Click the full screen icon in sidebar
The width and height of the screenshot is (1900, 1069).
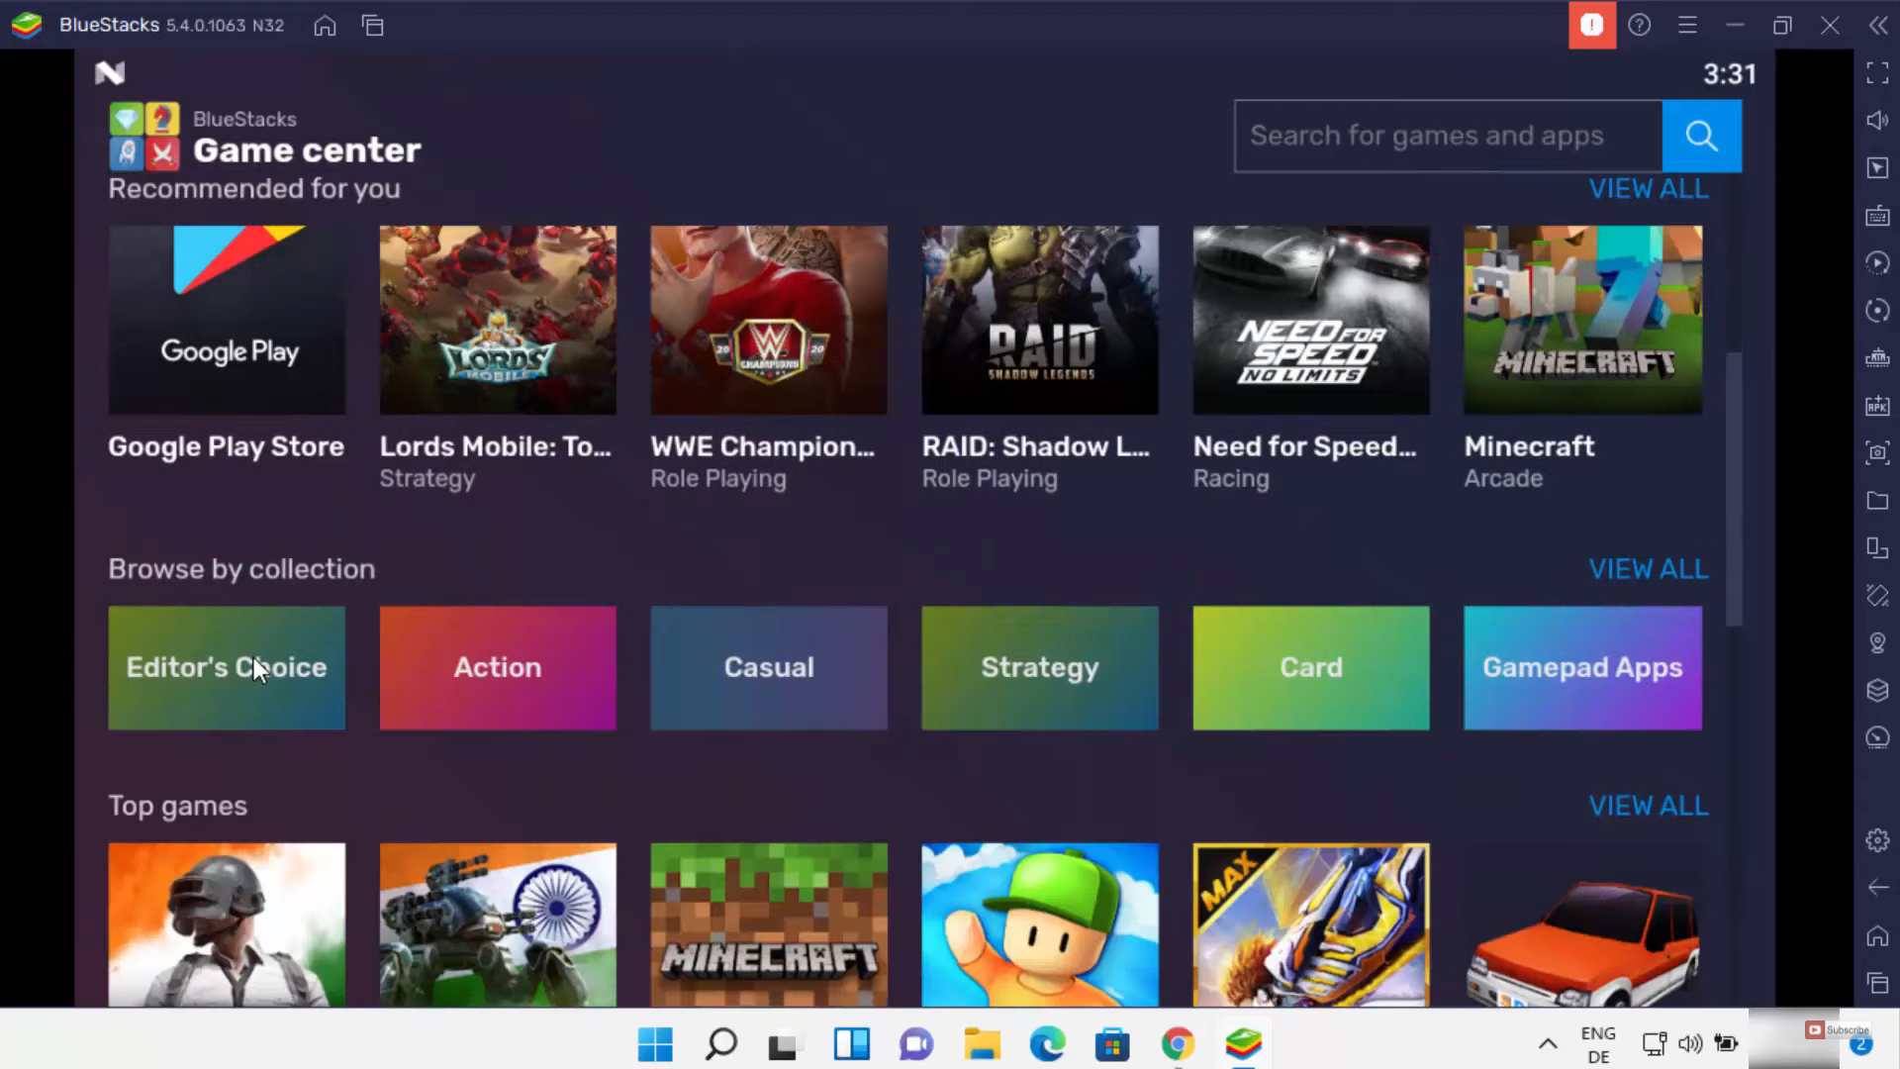(1877, 73)
